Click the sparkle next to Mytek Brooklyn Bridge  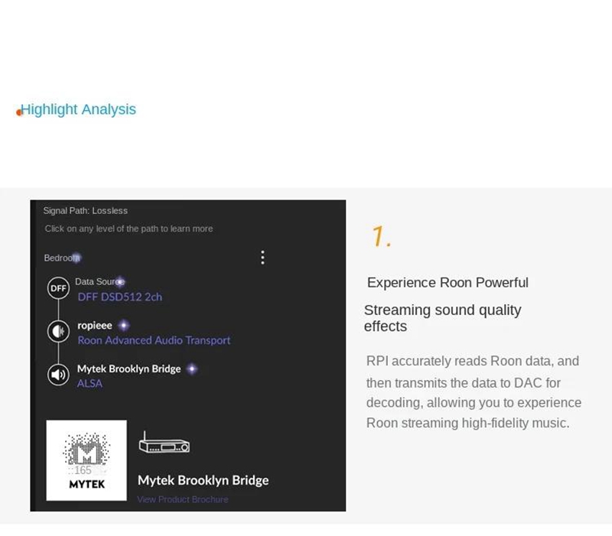pos(192,369)
